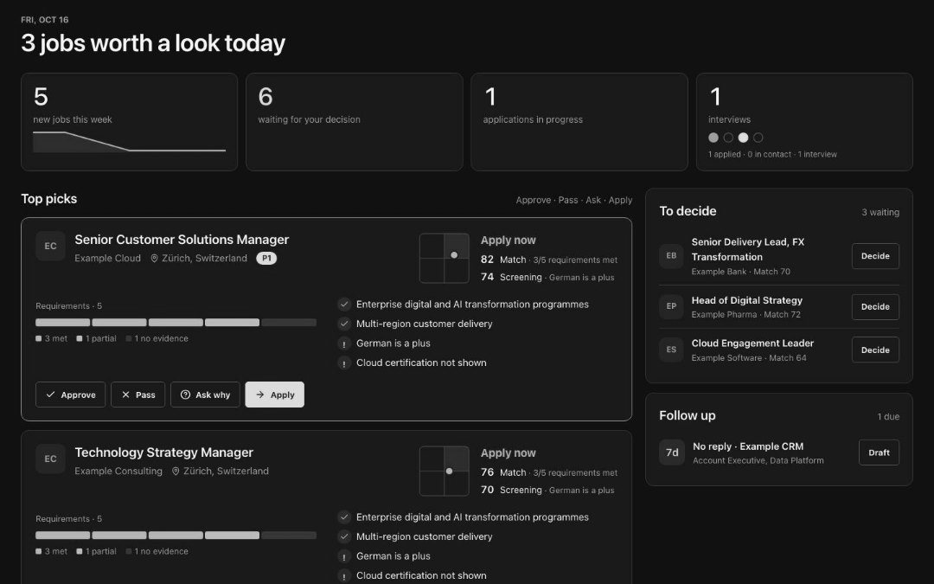Click the requirements progress bar in first card
The height and width of the screenshot is (584, 934).
tap(176, 323)
